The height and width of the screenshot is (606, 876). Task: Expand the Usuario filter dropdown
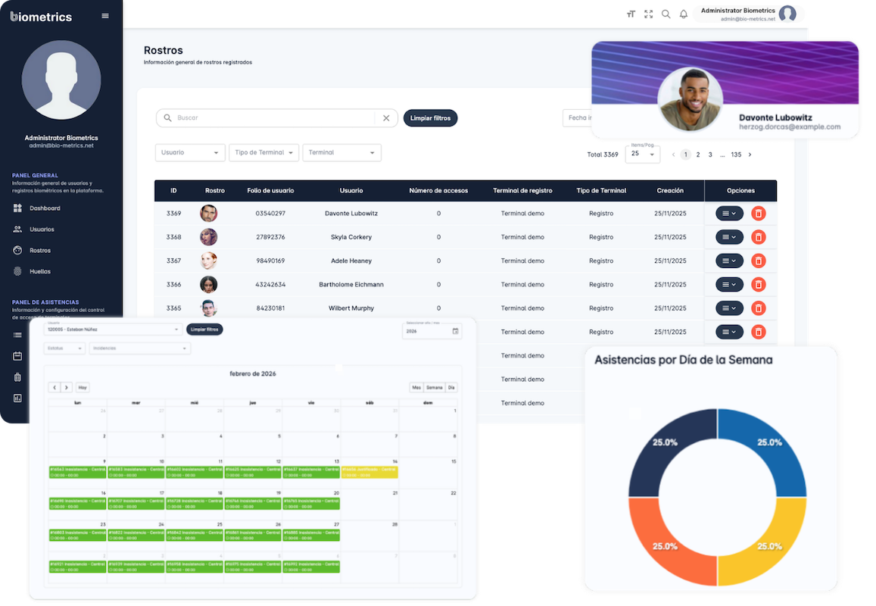pyautogui.click(x=190, y=152)
